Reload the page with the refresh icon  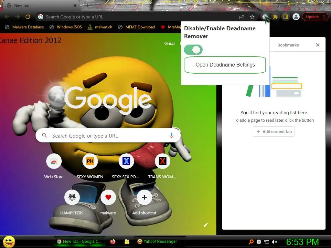point(28,17)
